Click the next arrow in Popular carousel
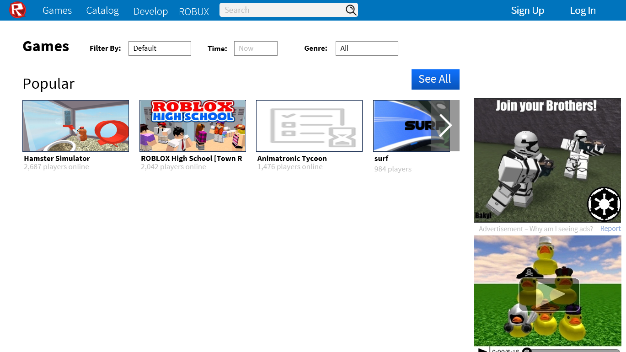626x352 pixels. [x=445, y=126]
